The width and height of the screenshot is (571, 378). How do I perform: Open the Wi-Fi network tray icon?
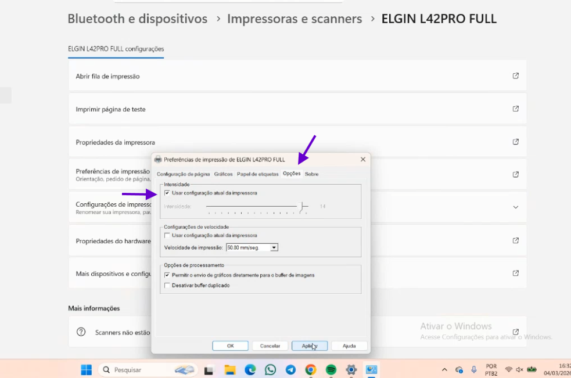pyautogui.click(x=508, y=370)
